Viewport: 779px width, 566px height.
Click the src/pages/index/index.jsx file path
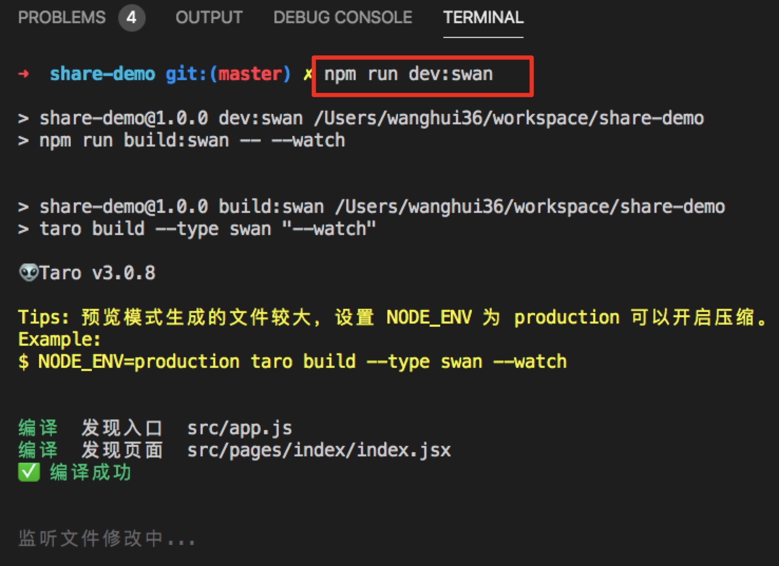pyautogui.click(x=319, y=451)
